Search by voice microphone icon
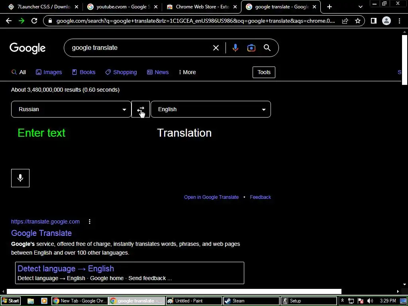 tap(235, 48)
